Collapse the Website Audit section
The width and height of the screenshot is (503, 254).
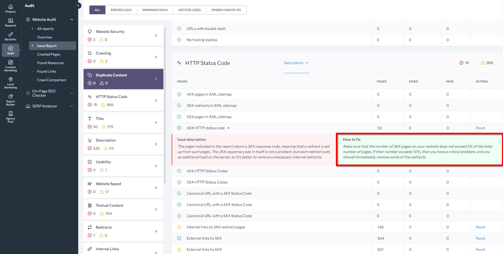72,19
